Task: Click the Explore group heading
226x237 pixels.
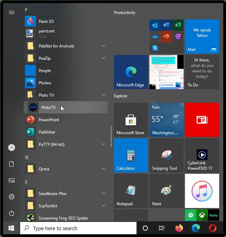Action: [x=120, y=96]
